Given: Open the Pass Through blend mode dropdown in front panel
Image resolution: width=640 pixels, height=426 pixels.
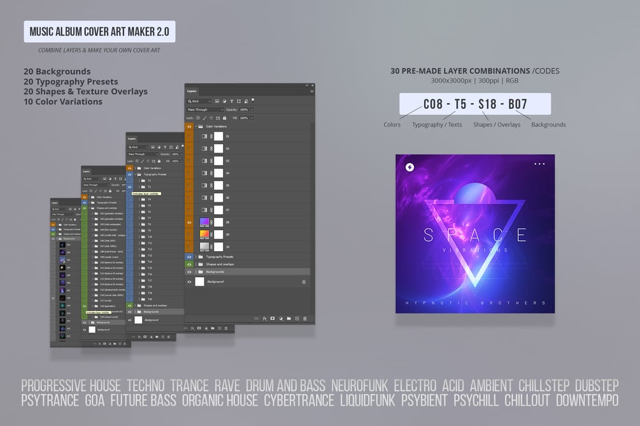Looking at the screenshot, I should pyautogui.click(x=205, y=109).
